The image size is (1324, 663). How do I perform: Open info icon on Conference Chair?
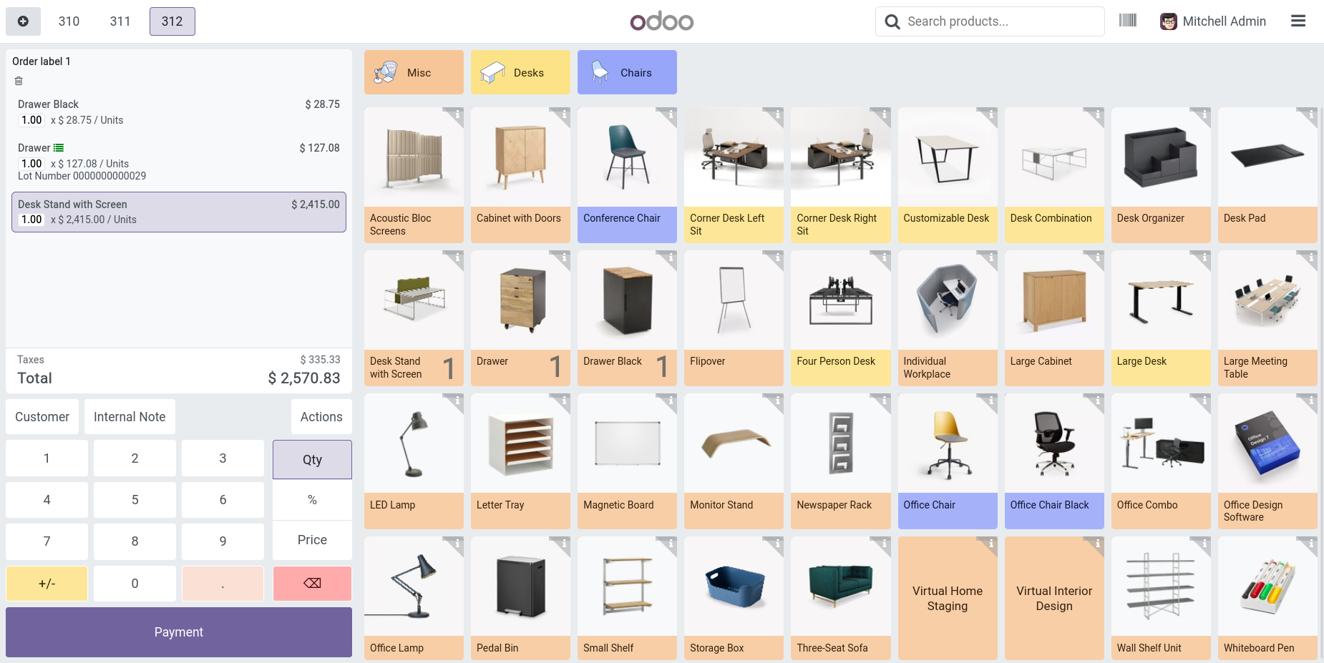671,114
